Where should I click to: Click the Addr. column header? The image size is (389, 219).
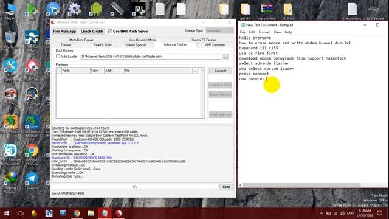click(x=114, y=71)
